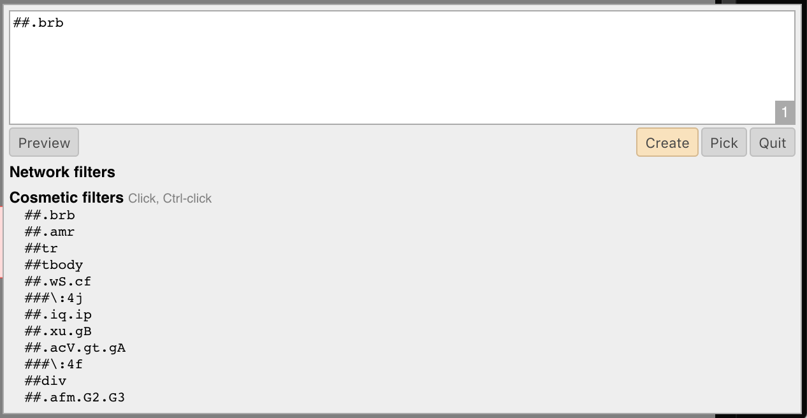Choose the ##.acV.gt.gA cosmetic filter
The image size is (807, 418).
(x=75, y=348)
